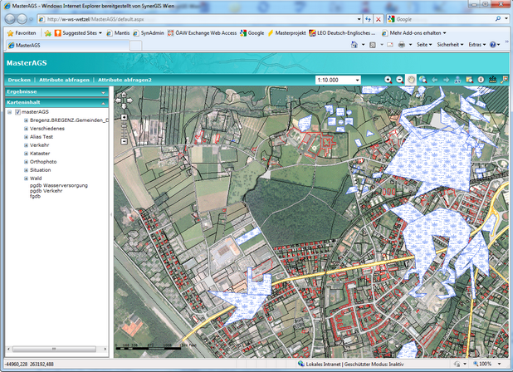Expand the Wald layer node

click(26, 179)
